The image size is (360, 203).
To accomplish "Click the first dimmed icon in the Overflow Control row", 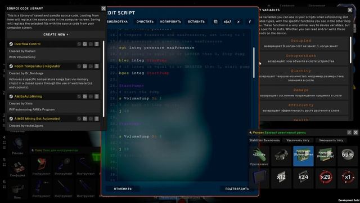I will [79, 44].
